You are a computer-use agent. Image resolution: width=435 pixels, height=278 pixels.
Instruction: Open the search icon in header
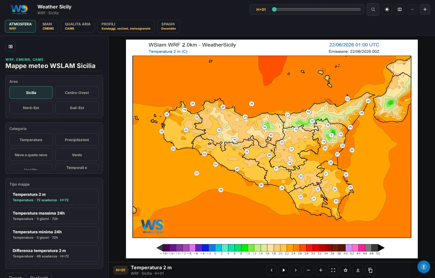[373, 9]
